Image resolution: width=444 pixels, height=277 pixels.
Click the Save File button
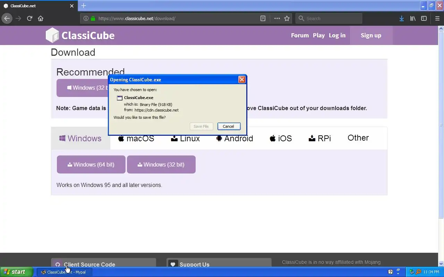(x=201, y=126)
